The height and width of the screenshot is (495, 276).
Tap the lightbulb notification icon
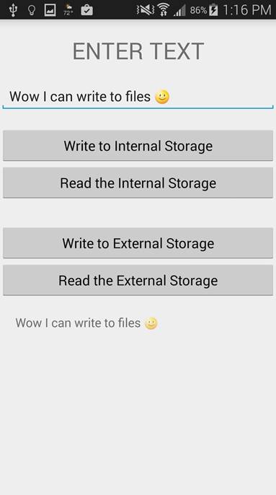[x=32, y=10]
